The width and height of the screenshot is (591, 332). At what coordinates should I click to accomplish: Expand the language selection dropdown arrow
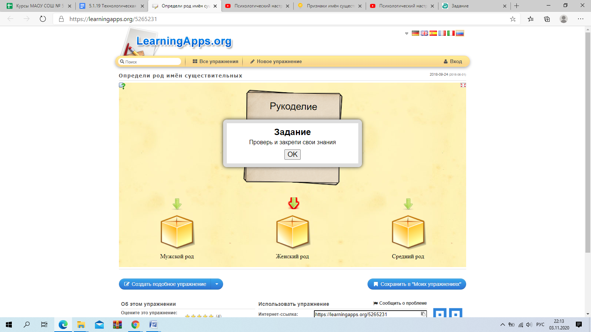coord(407,34)
